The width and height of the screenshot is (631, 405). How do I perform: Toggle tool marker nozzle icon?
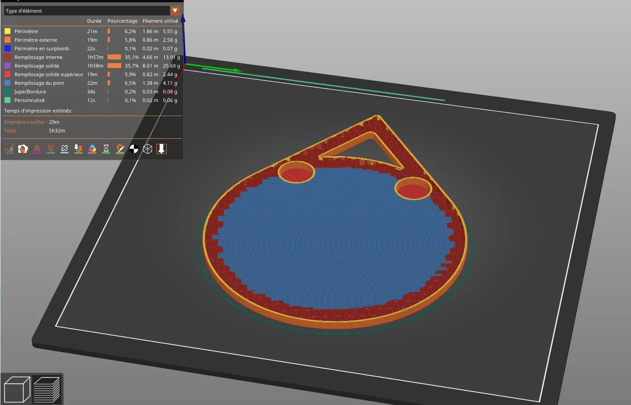161,149
